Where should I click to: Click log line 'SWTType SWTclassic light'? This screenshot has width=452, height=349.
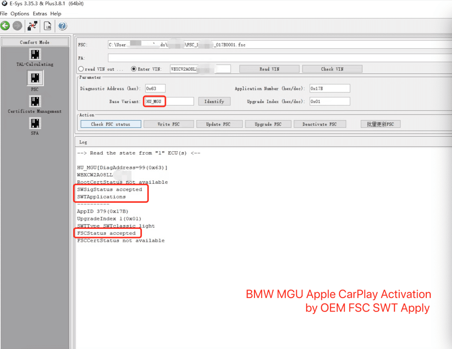pos(116,226)
